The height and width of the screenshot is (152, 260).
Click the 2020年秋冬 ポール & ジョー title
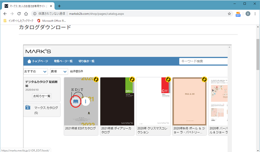(x=189, y=130)
